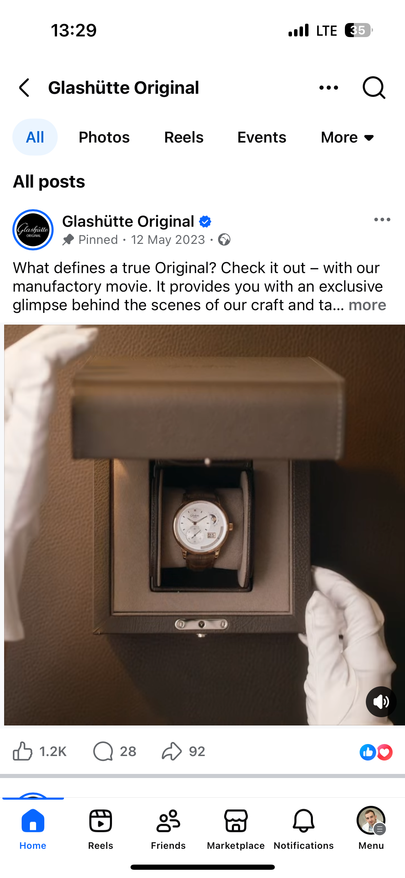
Task: Open the post's three-dot options menu
Action: 382,219
